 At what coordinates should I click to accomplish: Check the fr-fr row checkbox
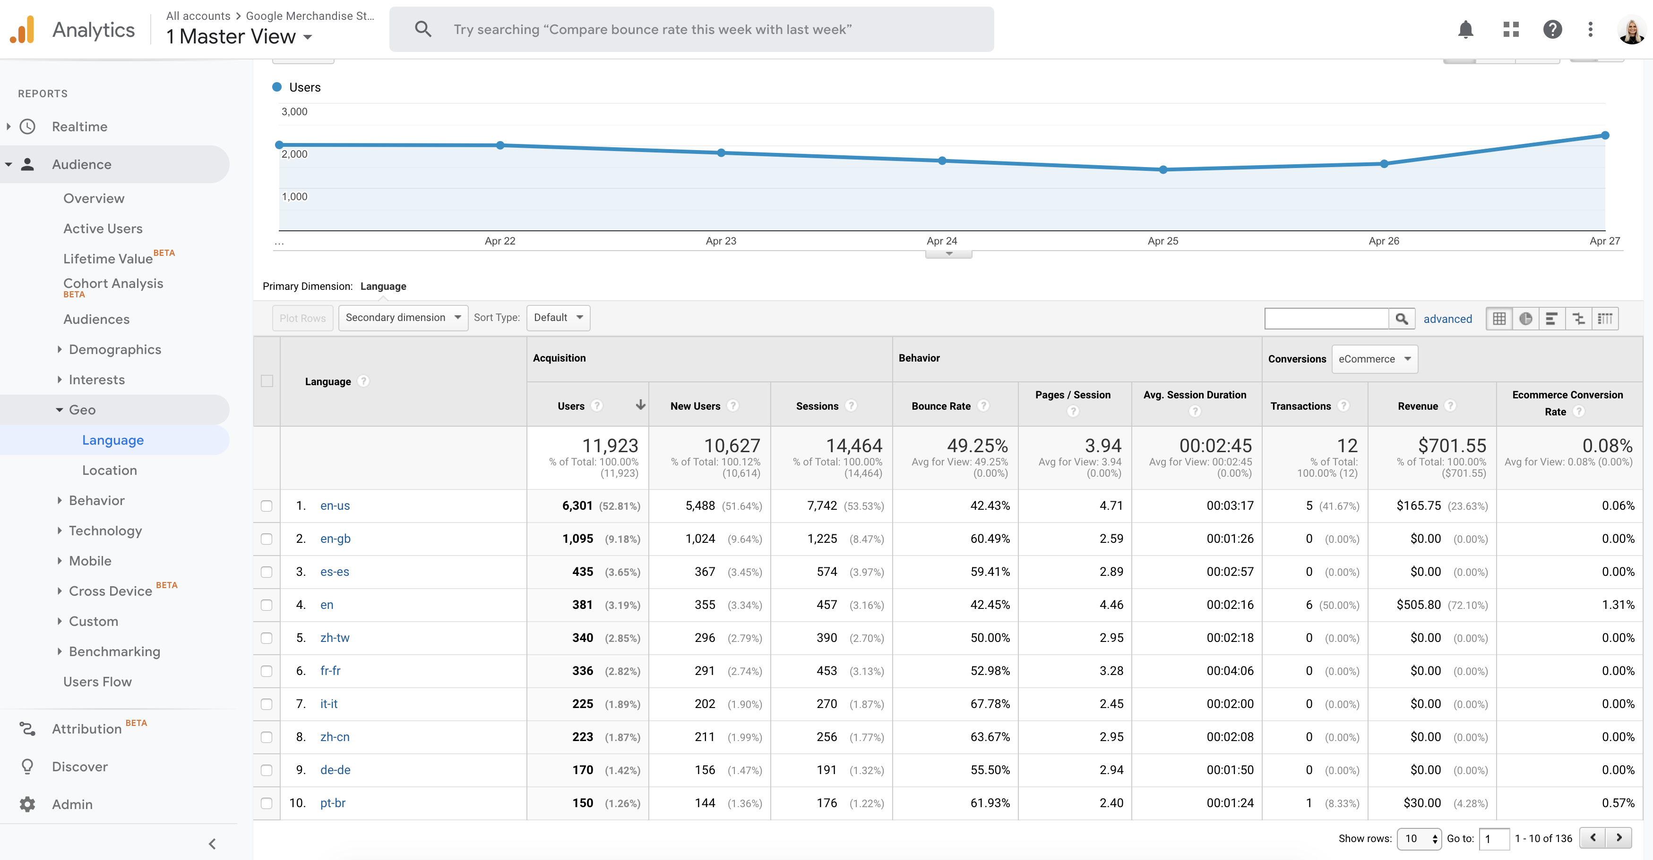point(267,671)
